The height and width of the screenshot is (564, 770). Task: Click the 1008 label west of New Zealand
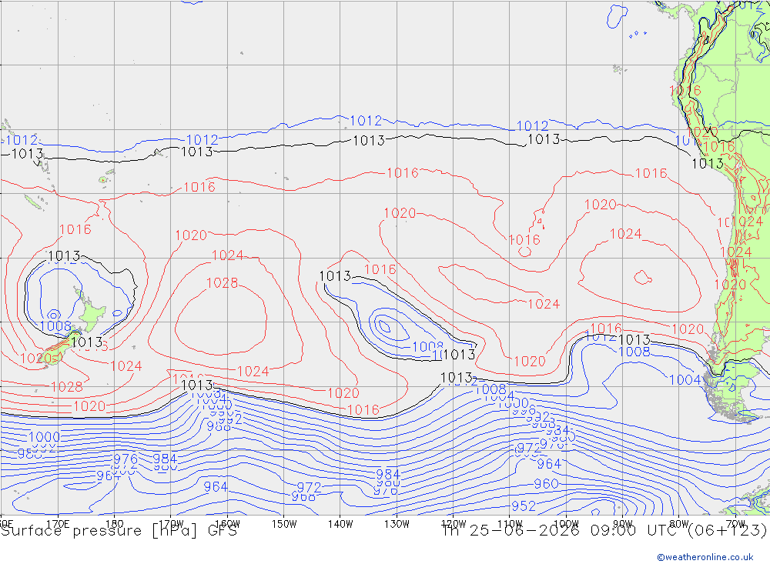coord(55,326)
